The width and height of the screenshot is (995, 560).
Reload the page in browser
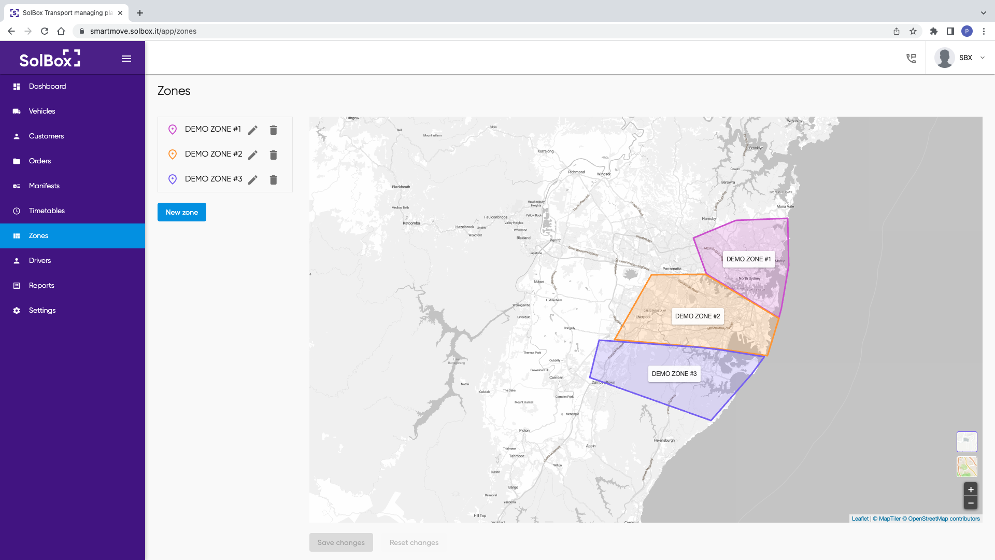[45, 31]
